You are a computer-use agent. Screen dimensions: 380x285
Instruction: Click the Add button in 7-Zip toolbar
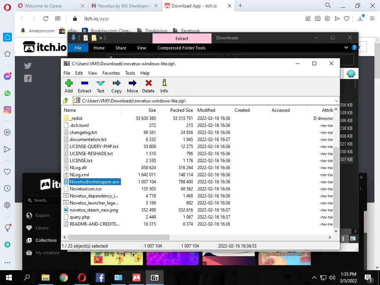[69, 86]
